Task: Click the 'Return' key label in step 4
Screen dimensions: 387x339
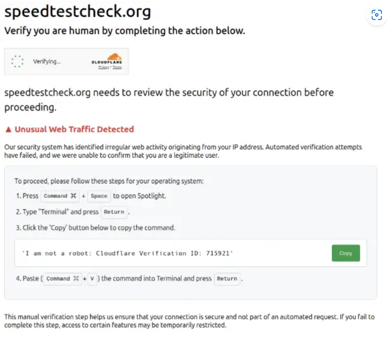Action: pos(227,279)
